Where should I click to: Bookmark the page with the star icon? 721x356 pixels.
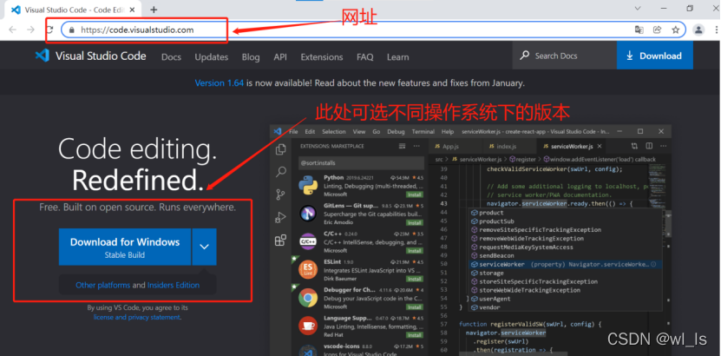click(x=676, y=30)
